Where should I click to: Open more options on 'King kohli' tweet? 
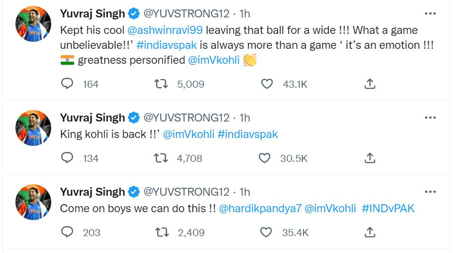coord(430,118)
